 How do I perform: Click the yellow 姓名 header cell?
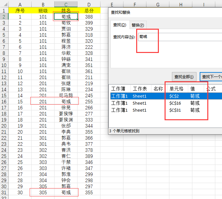[x=66, y=11]
